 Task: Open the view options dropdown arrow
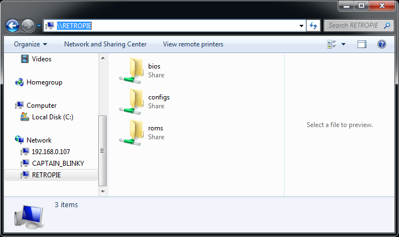(x=343, y=44)
